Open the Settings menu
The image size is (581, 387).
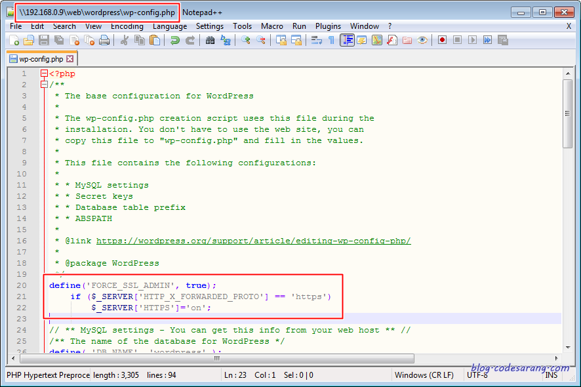(x=210, y=26)
